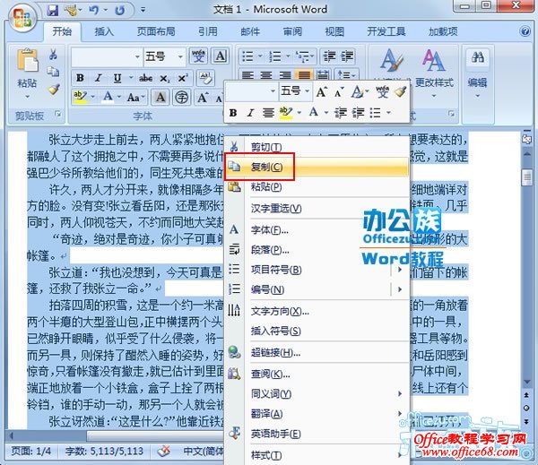Toggle underline in the ribbon font group
The image size is (538, 465).
[117, 78]
